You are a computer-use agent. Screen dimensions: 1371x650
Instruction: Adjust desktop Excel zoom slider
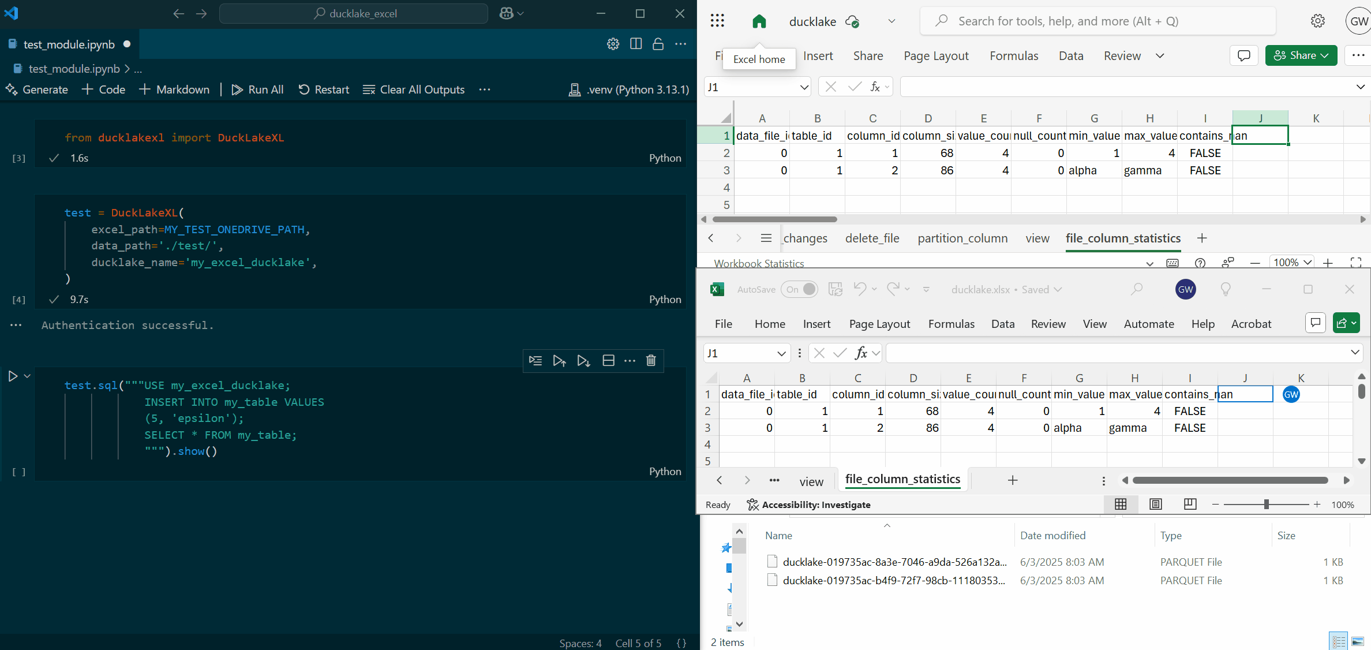(1266, 505)
